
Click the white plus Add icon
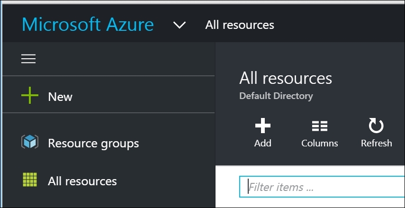(x=263, y=126)
